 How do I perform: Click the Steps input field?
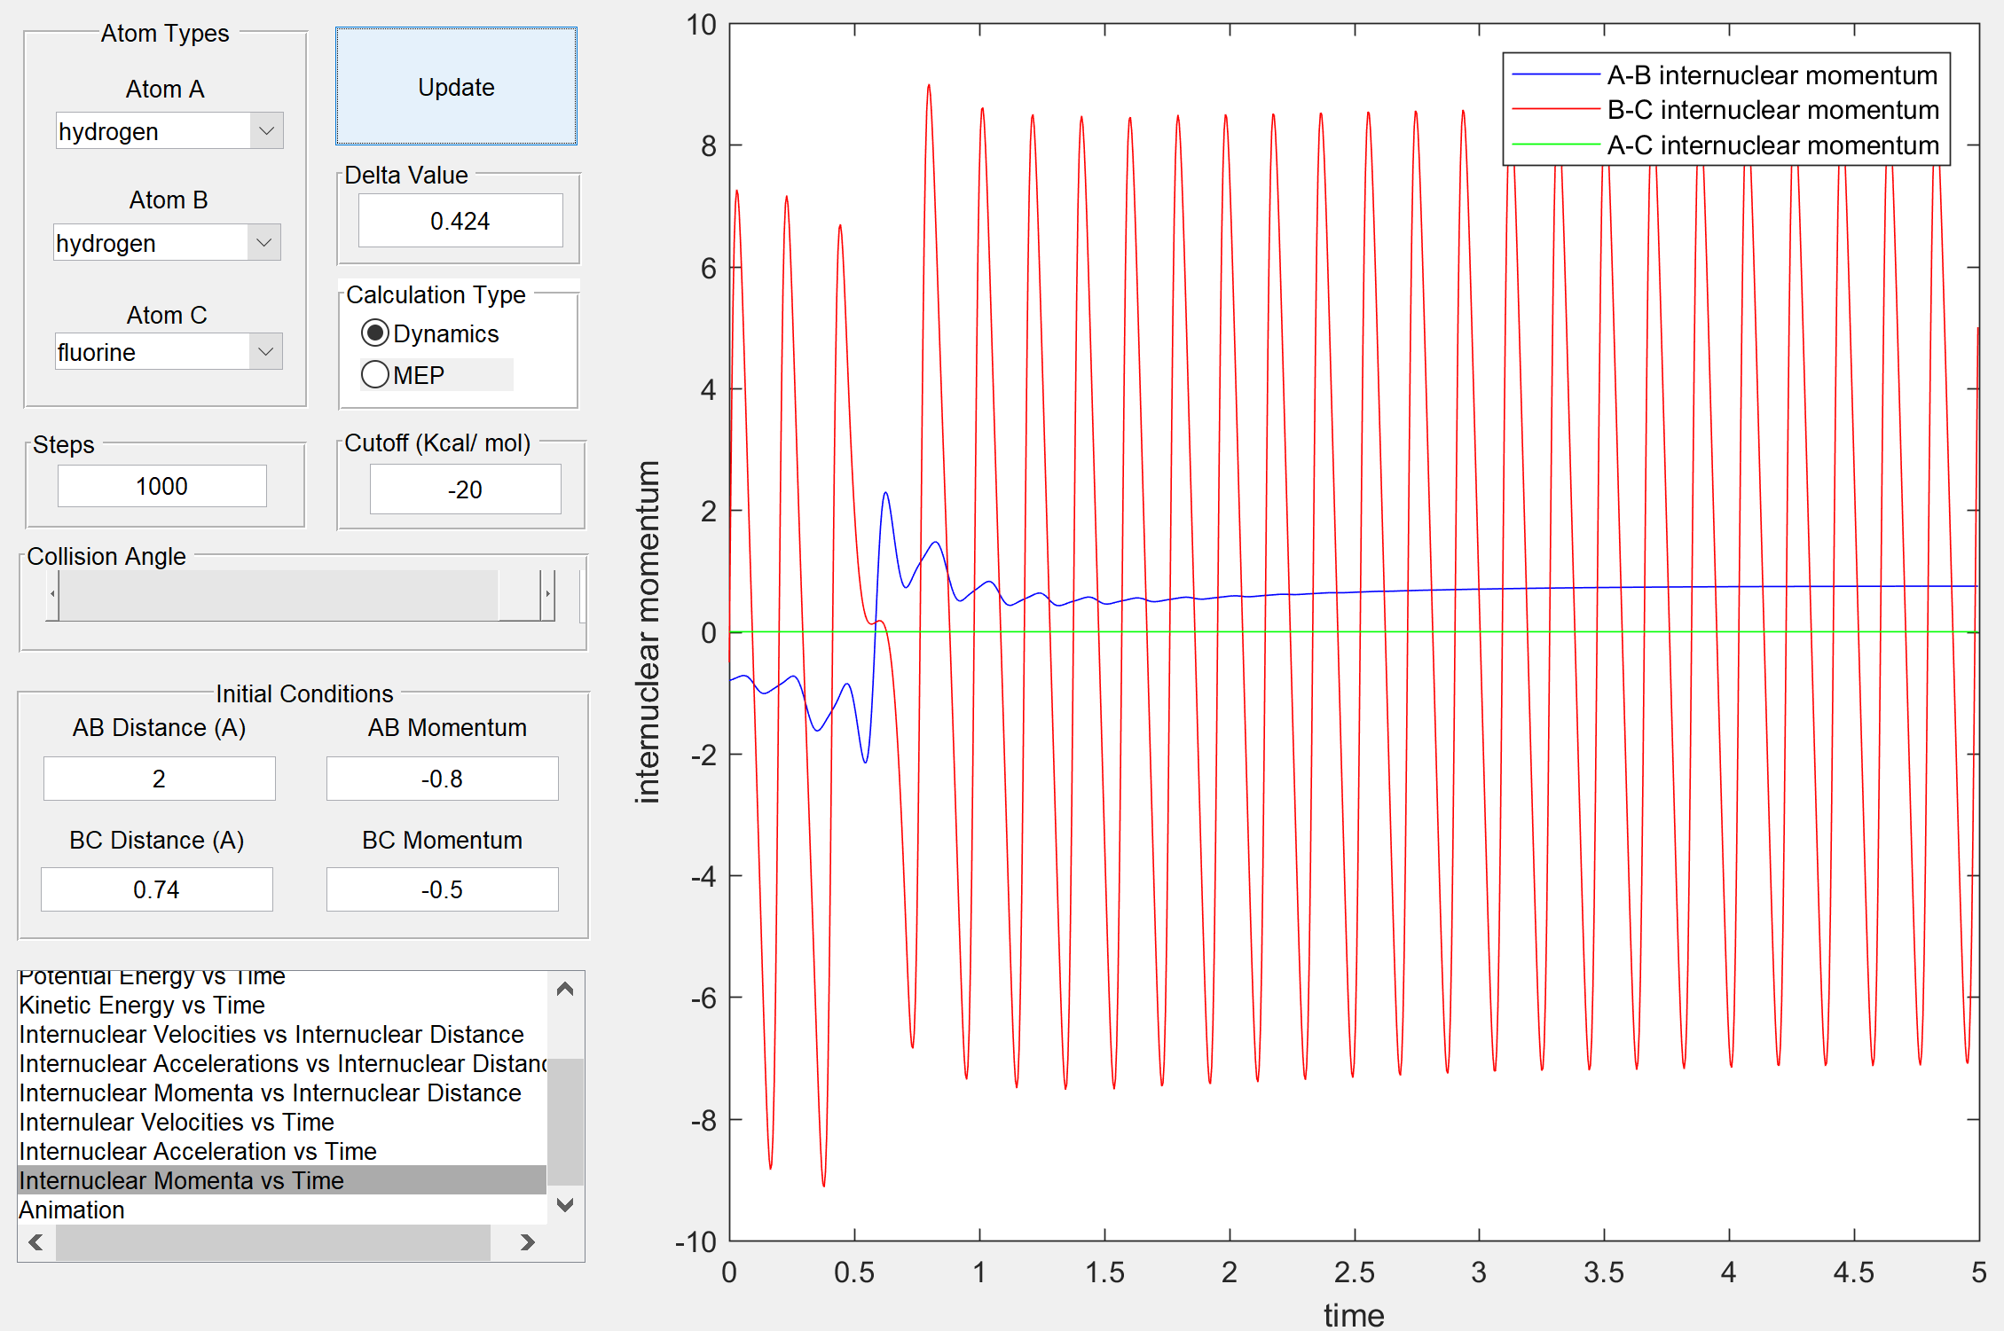pyautogui.click(x=161, y=486)
